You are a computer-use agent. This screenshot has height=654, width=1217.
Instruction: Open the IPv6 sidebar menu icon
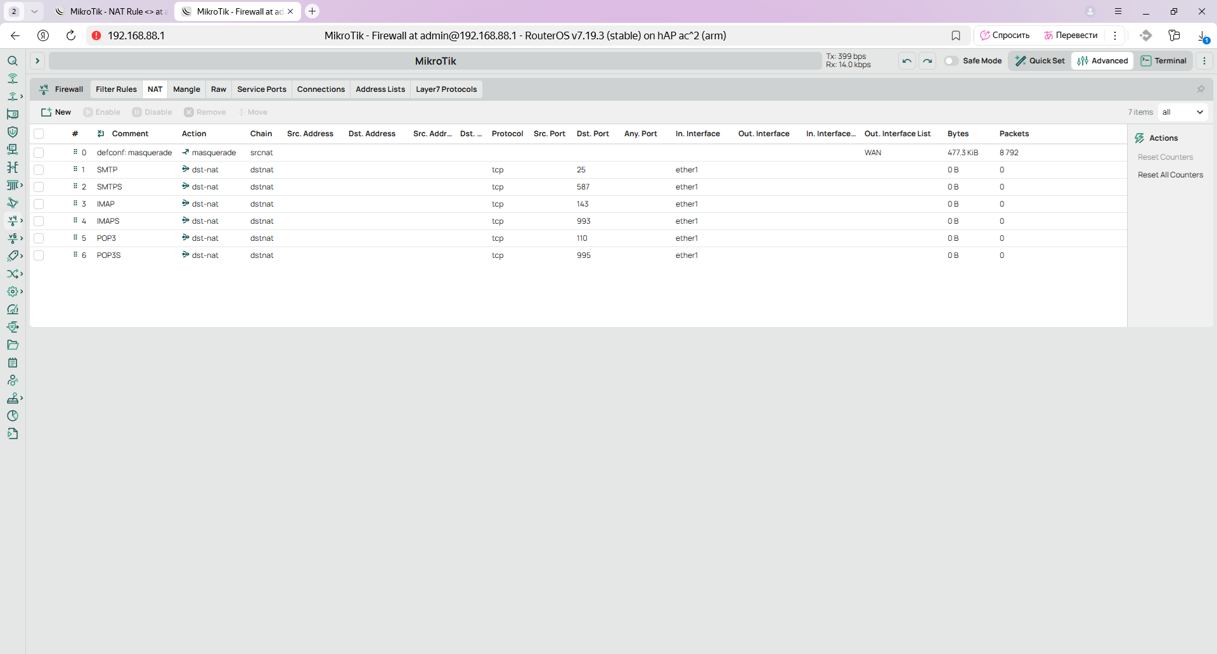click(14, 238)
